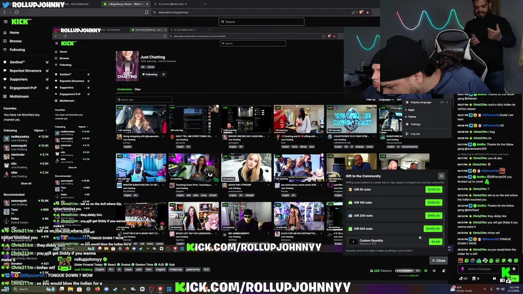Viewport: 523px width, 294px height.
Task: Open Steam from Windows taskbar
Action: point(115,289)
